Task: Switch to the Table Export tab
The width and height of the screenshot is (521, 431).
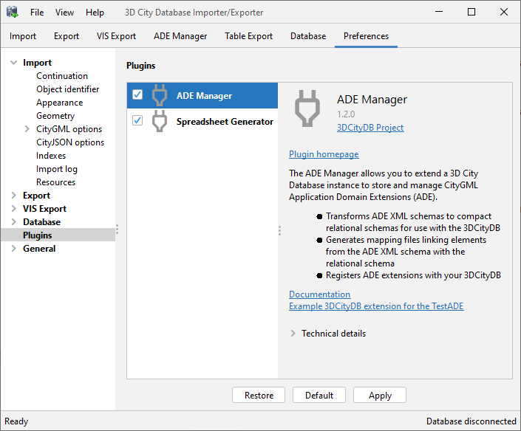Action: click(248, 36)
